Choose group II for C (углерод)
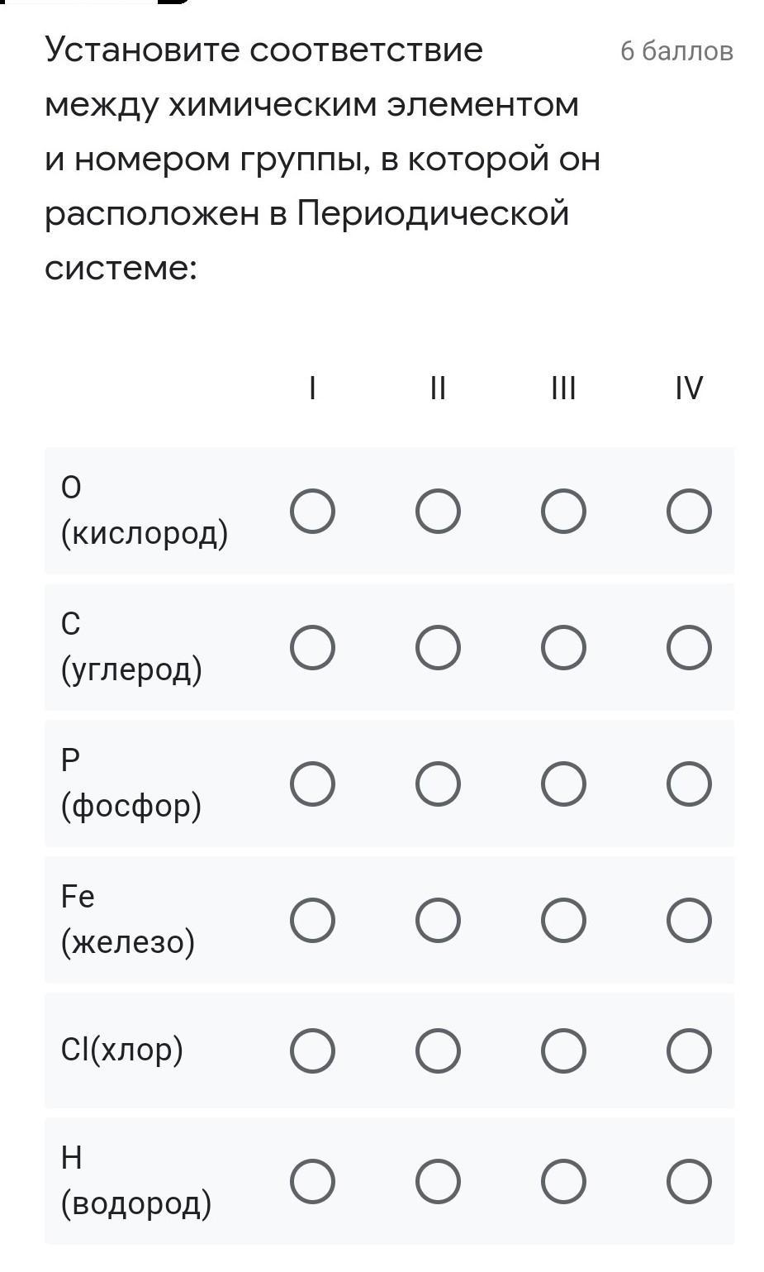This screenshot has width=764, height=1272. tap(438, 647)
